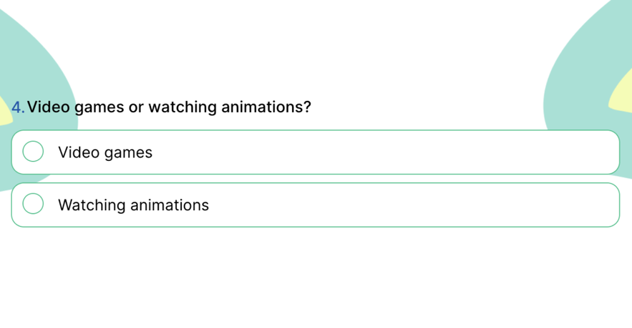Image resolution: width=632 pixels, height=328 pixels.
Task: Select the "Watching animations" radio button
Action: point(33,204)
